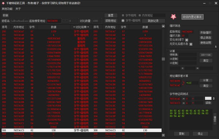Viewport: 219px width, 139px height.
Task: Click 清空 in address offset panel
Action: pos(206,86)
